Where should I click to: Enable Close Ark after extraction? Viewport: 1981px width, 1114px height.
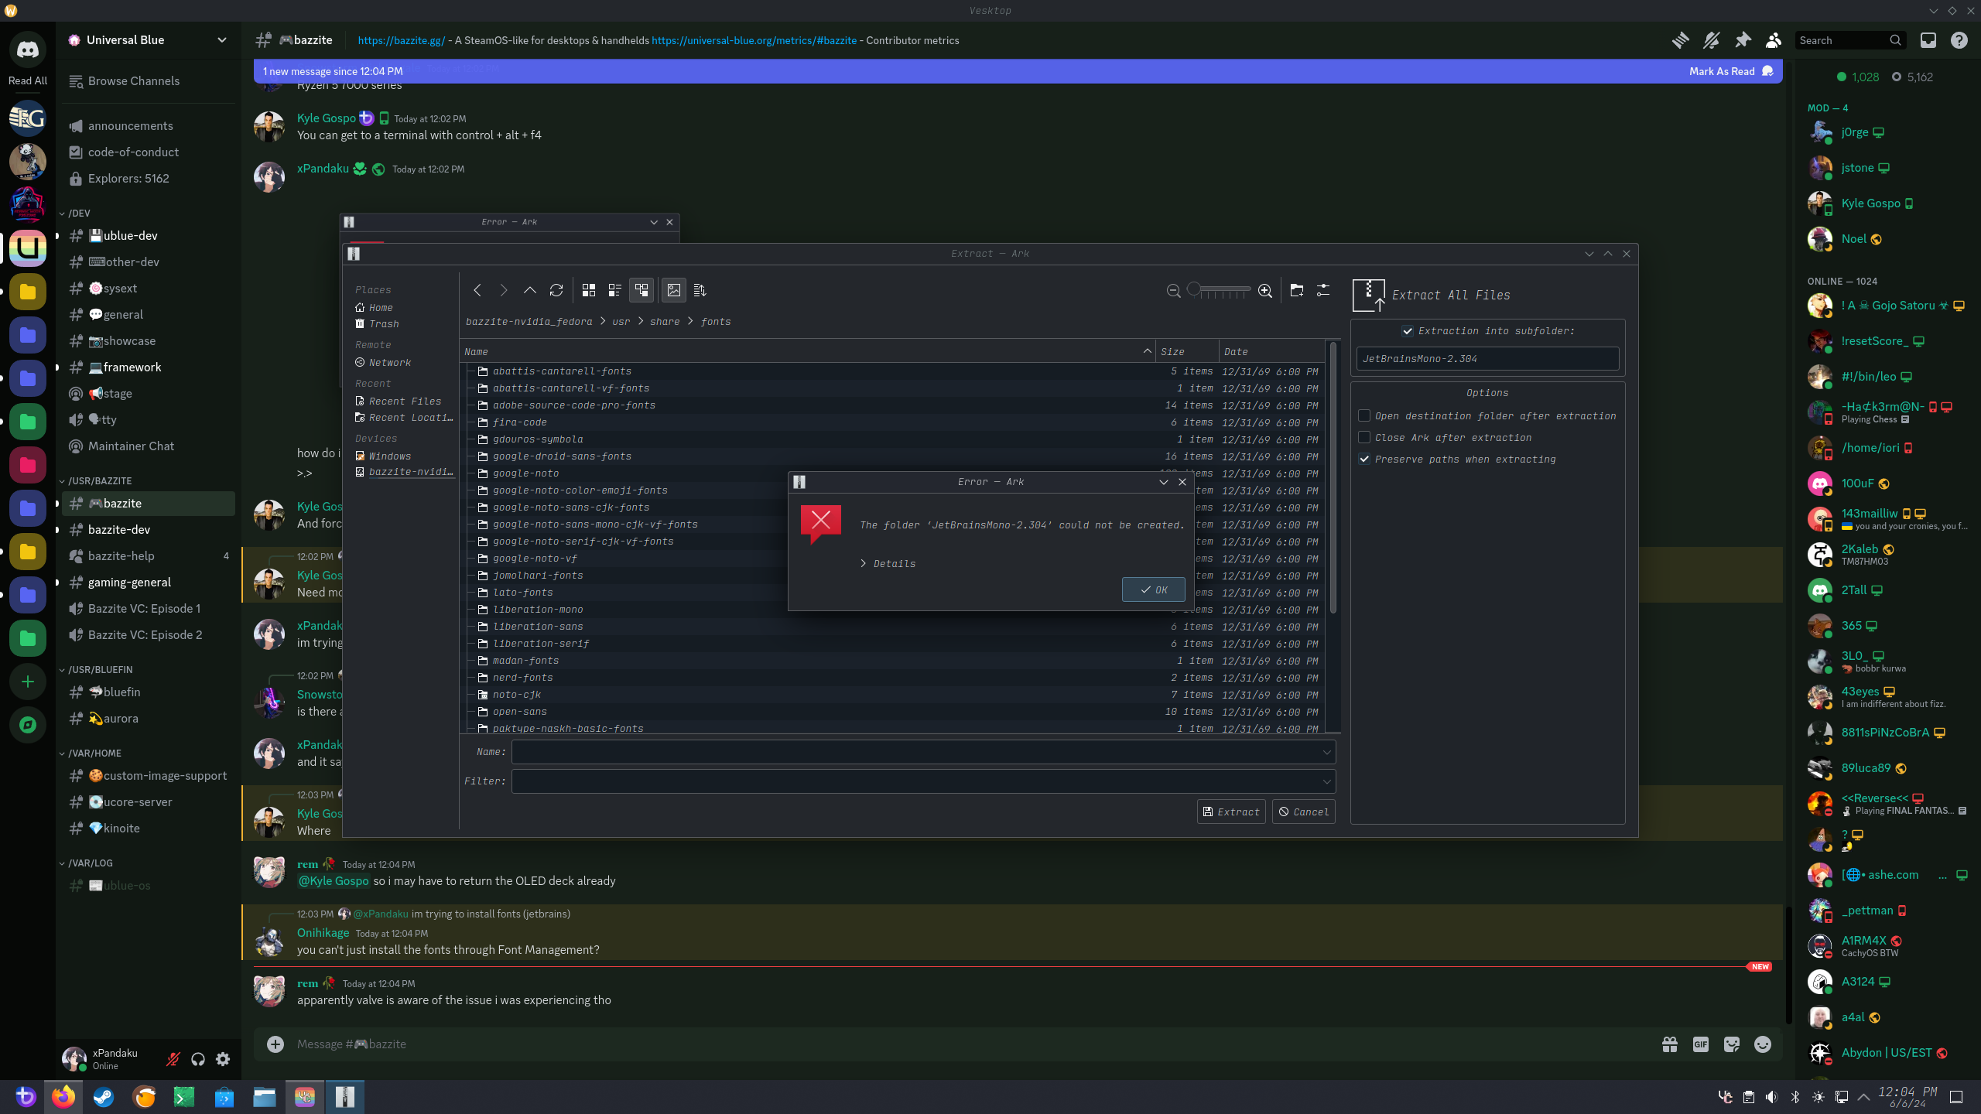(1364, 437)
